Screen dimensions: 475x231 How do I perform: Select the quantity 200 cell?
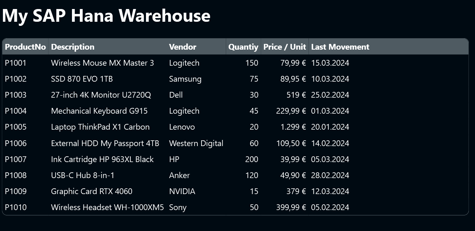(x=251, y=160)
